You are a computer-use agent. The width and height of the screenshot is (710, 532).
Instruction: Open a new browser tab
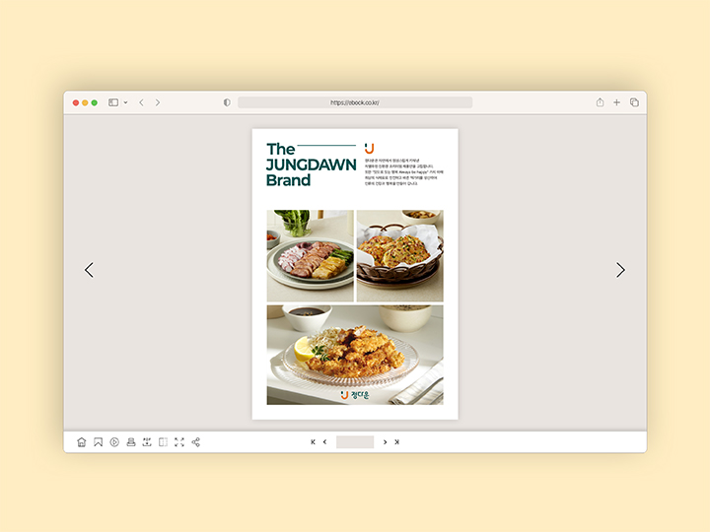point(616,102)
